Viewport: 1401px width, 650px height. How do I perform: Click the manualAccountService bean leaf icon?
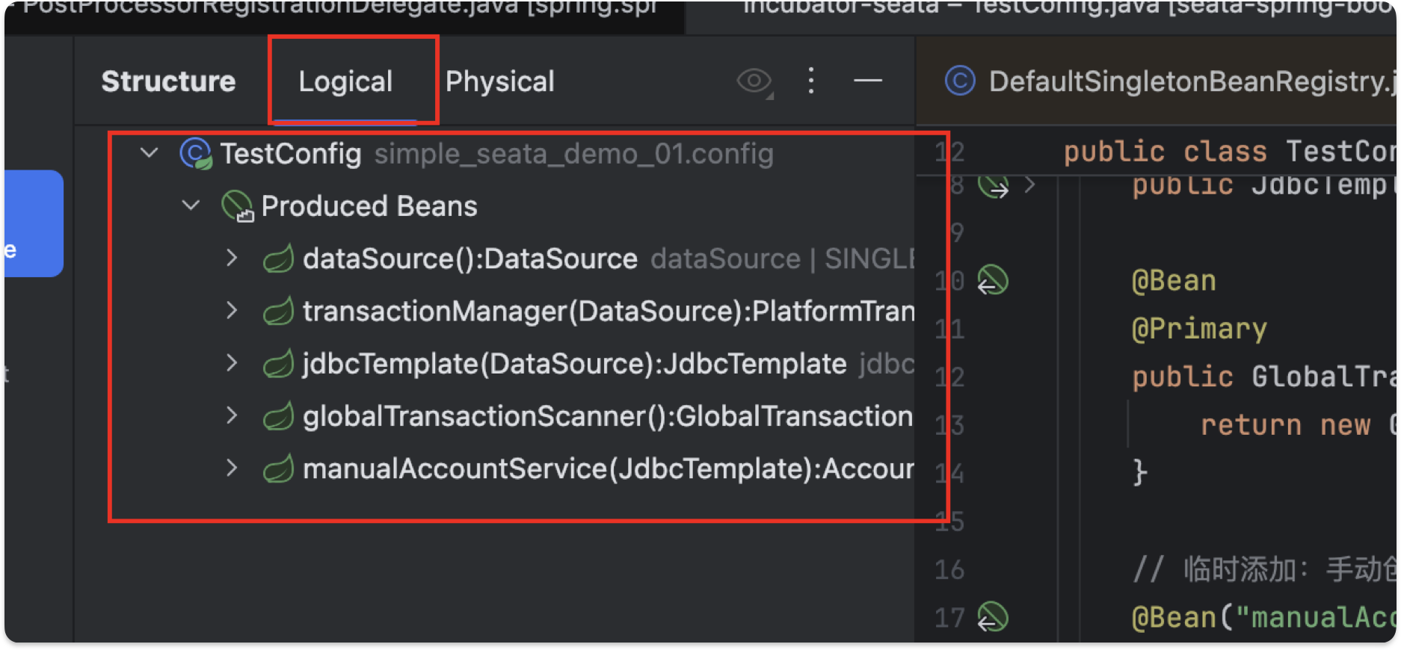[278, 469]
